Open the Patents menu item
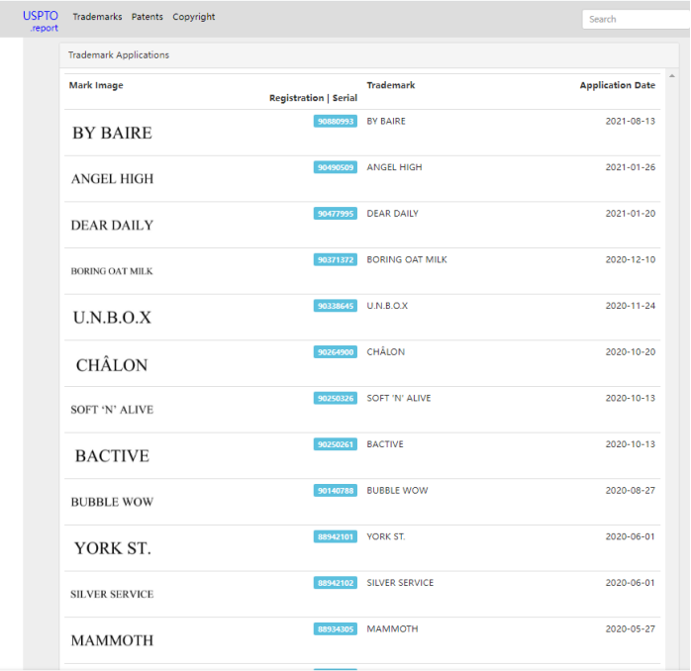 pos(148,17)
